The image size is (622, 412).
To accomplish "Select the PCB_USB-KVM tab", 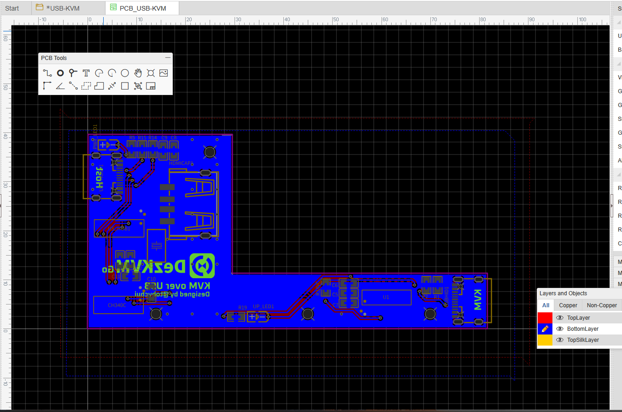I will [142, 8].
